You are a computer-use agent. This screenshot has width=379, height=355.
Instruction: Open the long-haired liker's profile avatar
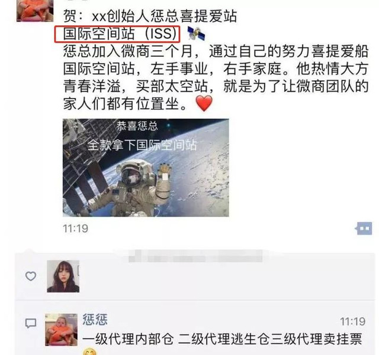click(x=63, y=276)
